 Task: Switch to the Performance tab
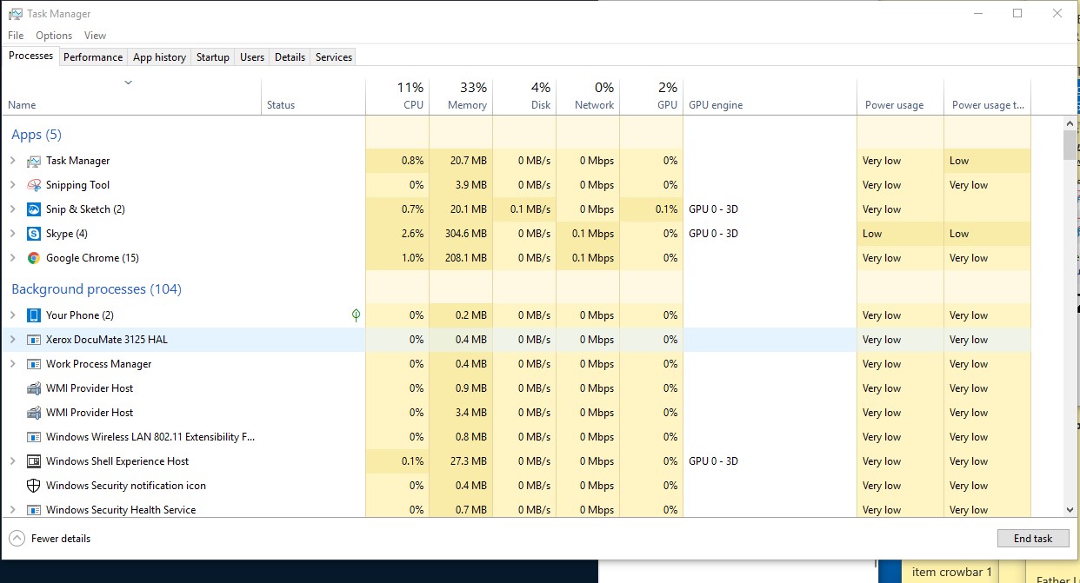[93, 57]
